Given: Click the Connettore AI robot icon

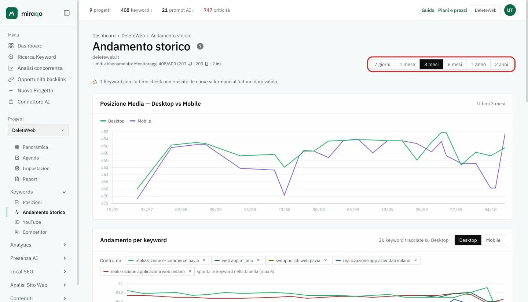Looking at the screenshot, I should (x=11, y=102).
